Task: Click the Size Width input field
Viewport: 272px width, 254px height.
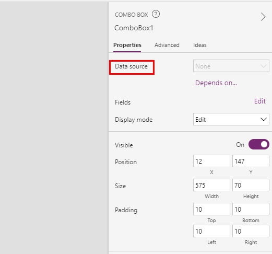Action: pyautogui.click(x=211, y=185)
